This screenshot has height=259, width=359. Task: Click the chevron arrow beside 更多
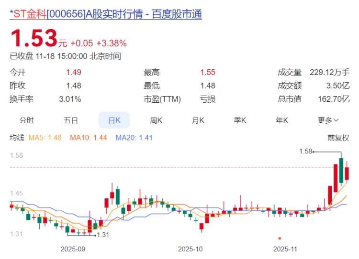[336, 120]
